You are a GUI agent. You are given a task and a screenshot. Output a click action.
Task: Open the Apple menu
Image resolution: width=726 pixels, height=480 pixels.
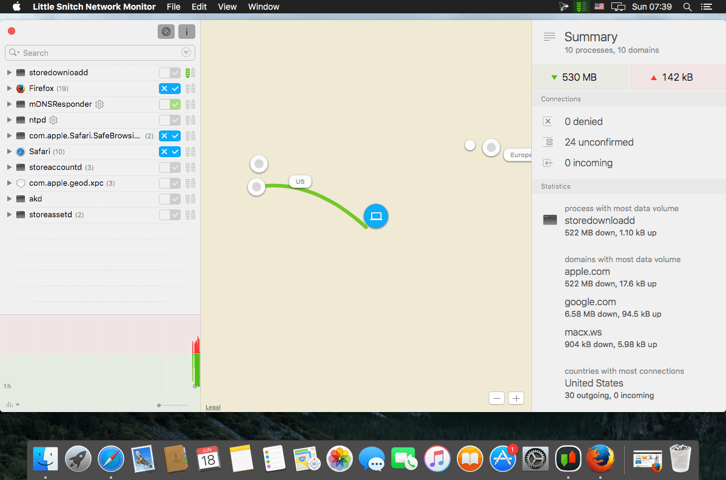pos(16,7)
